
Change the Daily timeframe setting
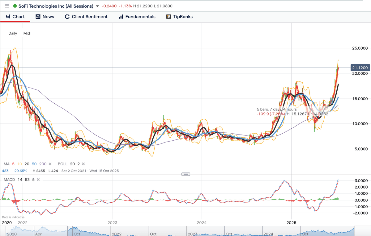click(x=13, y=33)
